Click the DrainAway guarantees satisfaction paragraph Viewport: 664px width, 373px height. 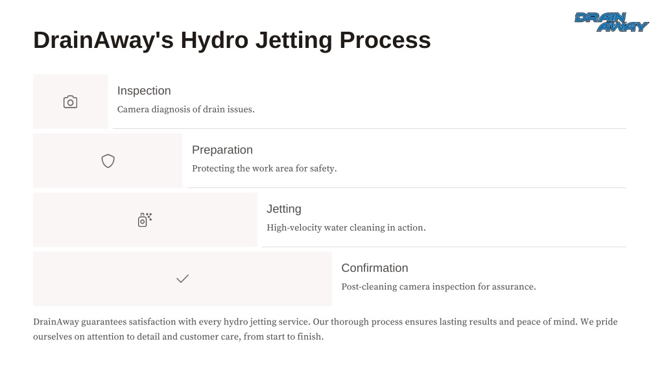(x=326, y=329)
